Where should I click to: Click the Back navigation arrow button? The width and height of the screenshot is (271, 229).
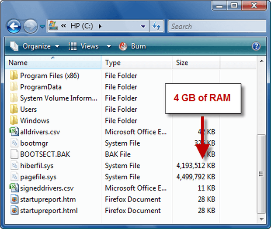click(x=14, y=26)
